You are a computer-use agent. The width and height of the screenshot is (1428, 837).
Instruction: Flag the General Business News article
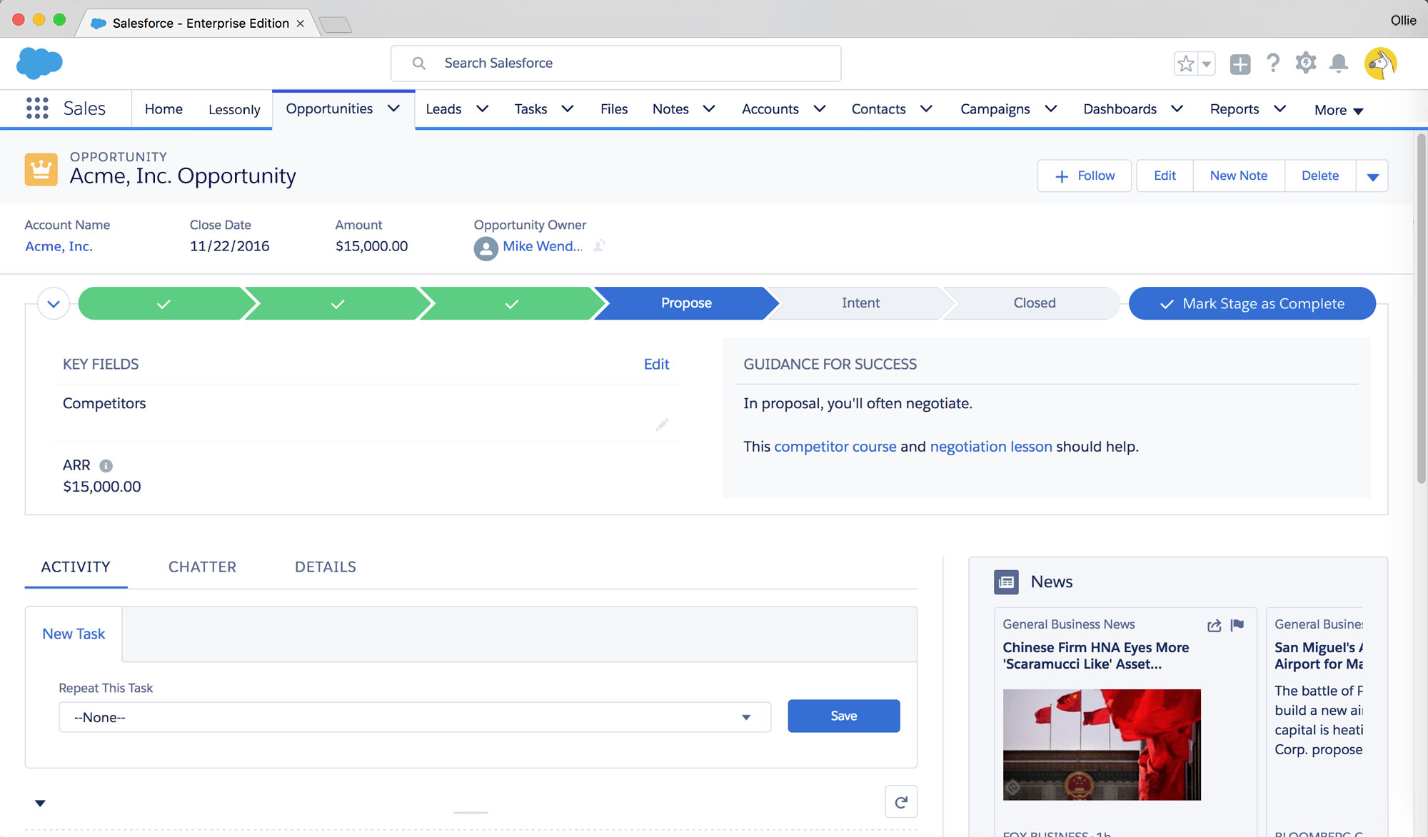coord(1238,625)
